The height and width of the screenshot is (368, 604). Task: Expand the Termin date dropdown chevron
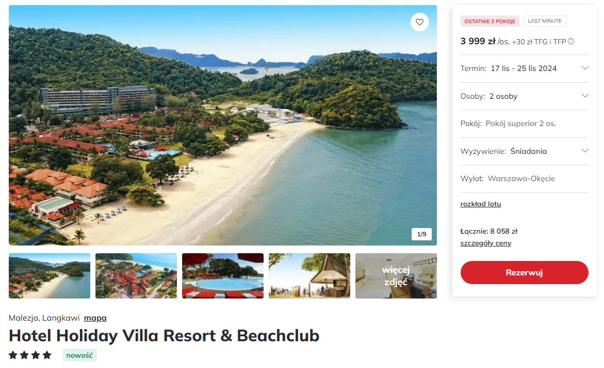click(585, 68)
